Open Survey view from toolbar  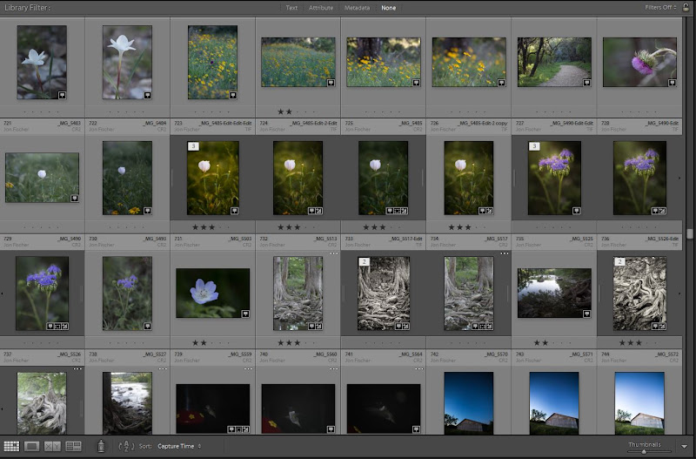tap(73, 446)
